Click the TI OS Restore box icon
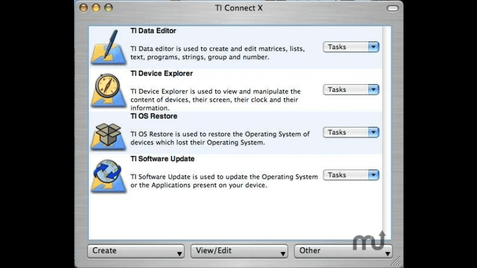Image resolution: width=477 pixels, height=268 pixels. click(x=109, y=136)
